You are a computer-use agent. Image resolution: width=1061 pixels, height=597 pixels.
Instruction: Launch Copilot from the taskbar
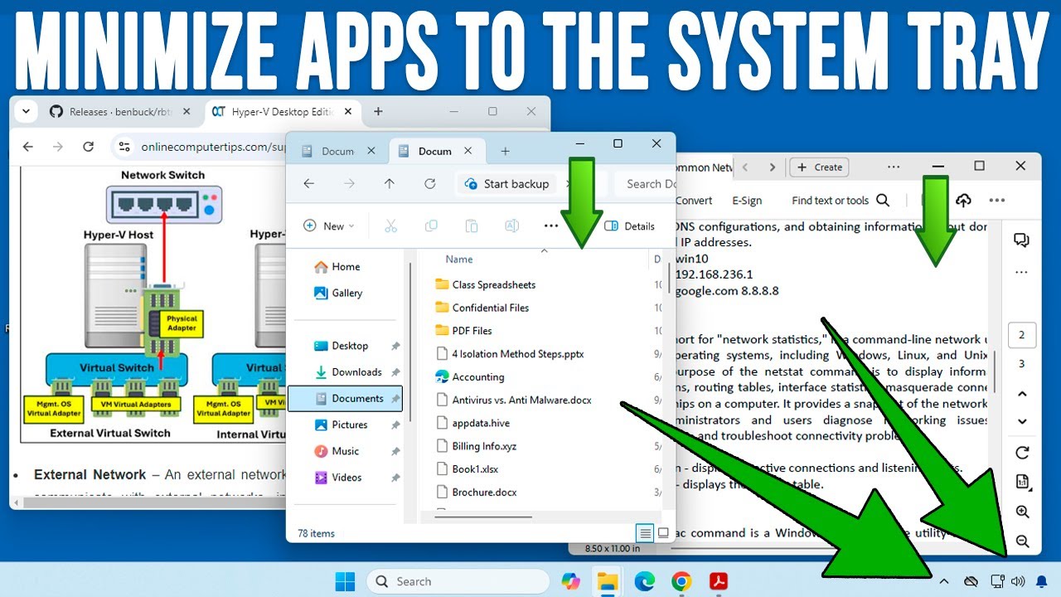click(570, 581)
